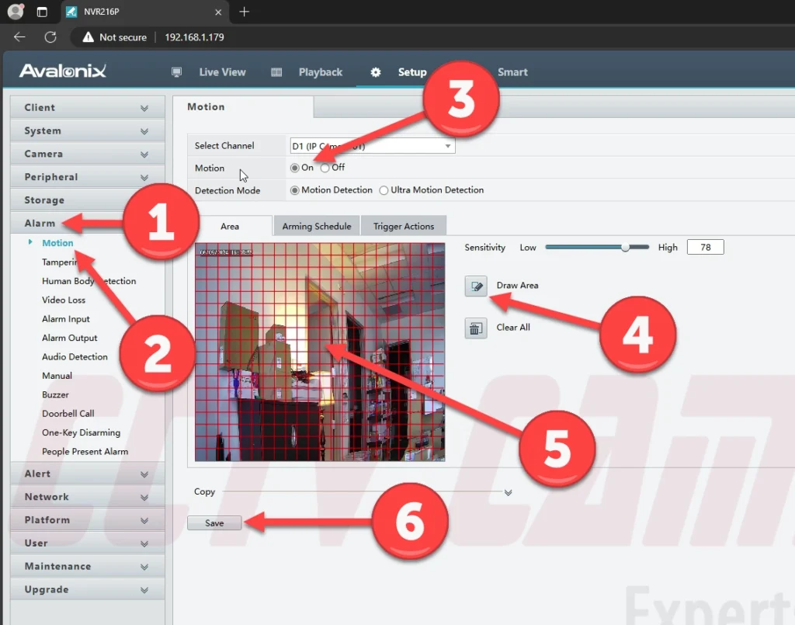Open the Select Channel dropdown
This screenshot has height=625, width=795.
(372, 146)
